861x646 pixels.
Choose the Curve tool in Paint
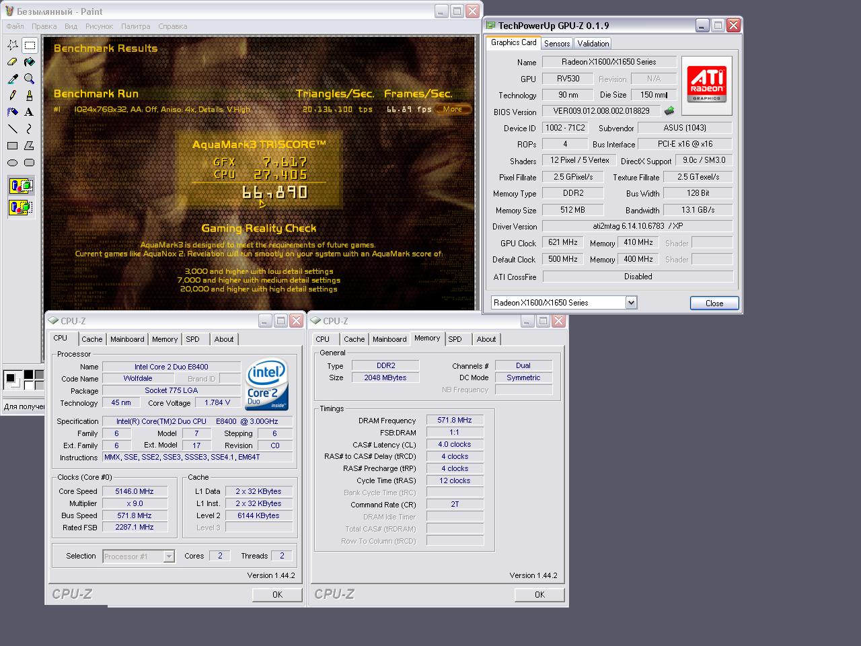[x=30, y=129]
